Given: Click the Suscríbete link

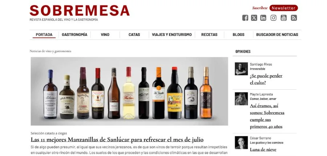Looking at the screenshot, I should tap(260, 8).
